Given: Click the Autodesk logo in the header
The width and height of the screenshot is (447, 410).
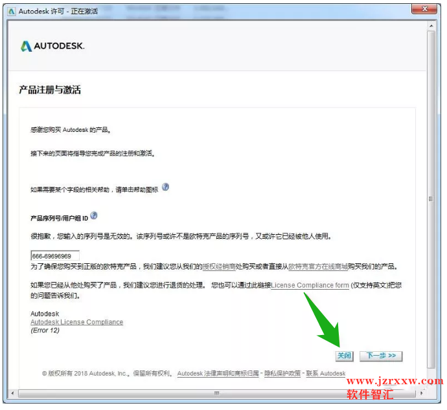Looking at the screenshot, I should click(x=52, y=46).
